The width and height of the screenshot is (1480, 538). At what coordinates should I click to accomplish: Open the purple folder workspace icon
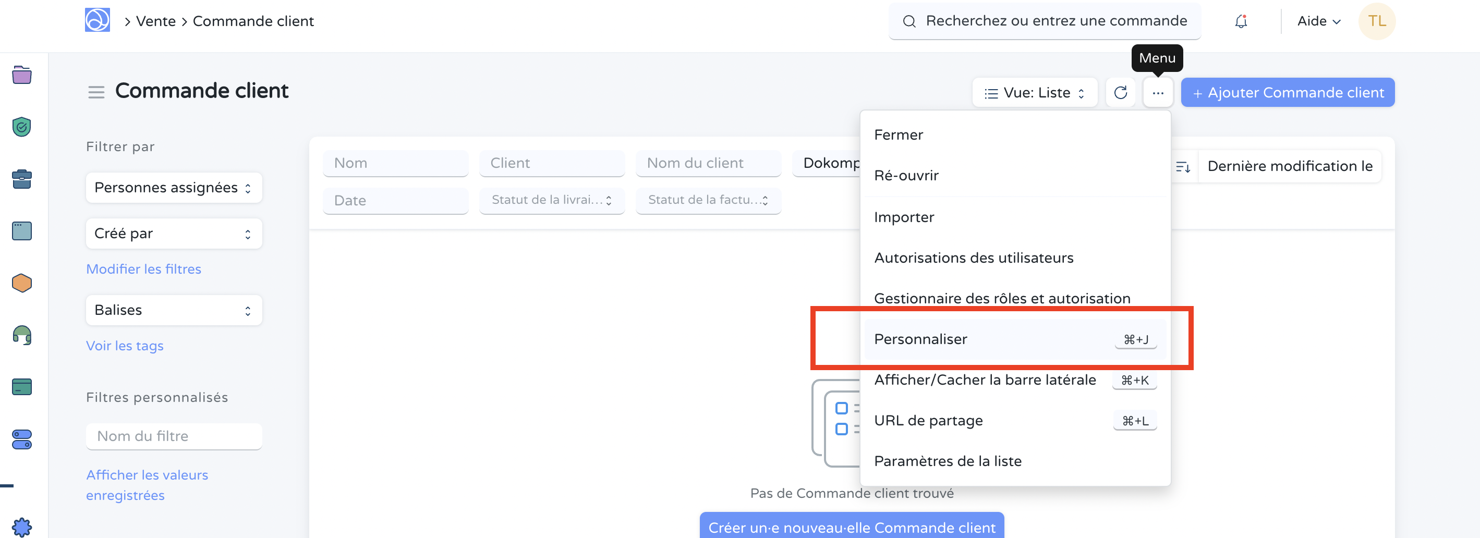(x=21, y=75)
